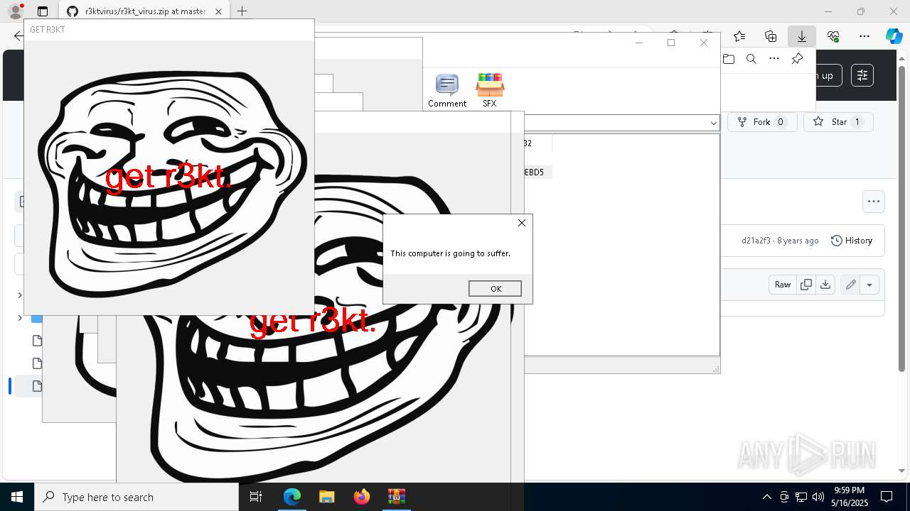Image resolution: width=910 pixels, height=511 pixels.
Task: Open more options in downloads panel
Action: click(774, 59)
